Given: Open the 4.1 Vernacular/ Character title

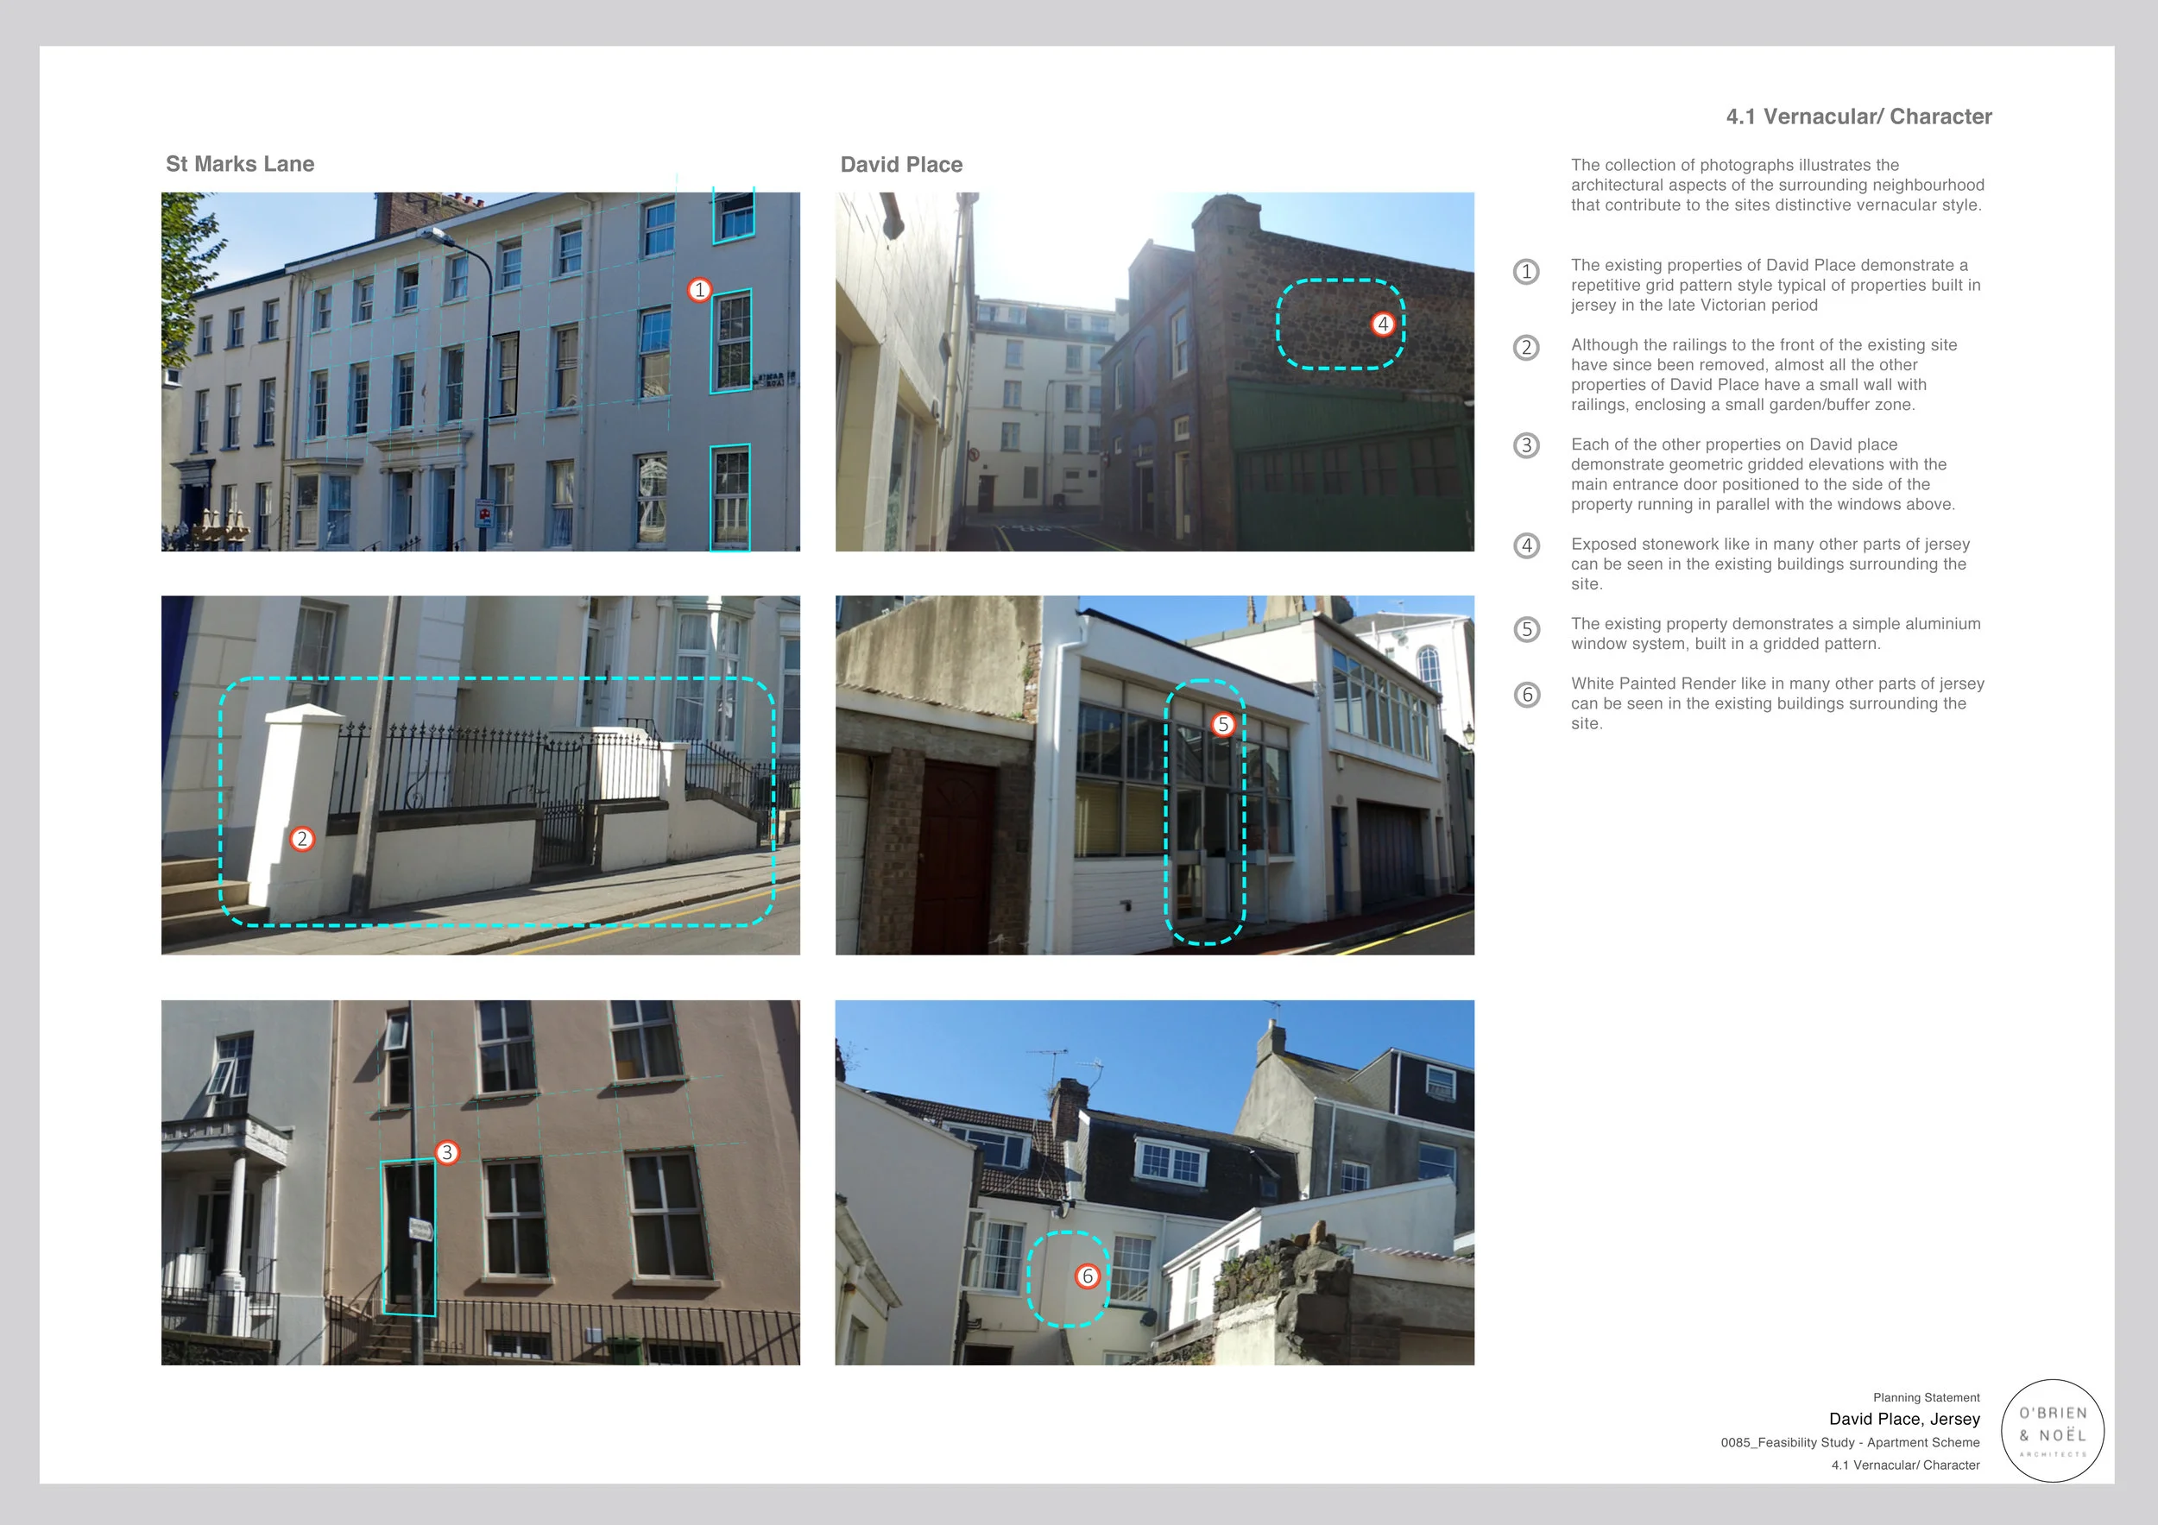Looking at the screenshot, I should 1858,117.
